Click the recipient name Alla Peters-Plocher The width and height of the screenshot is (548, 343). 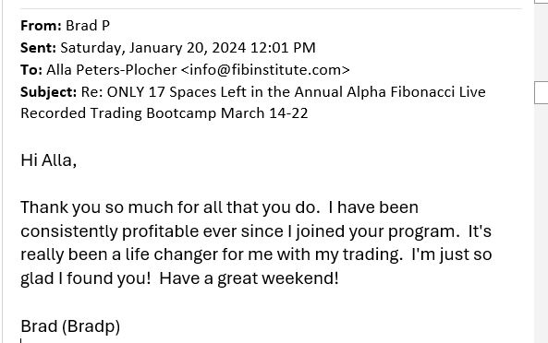click(x=112, y=70)
